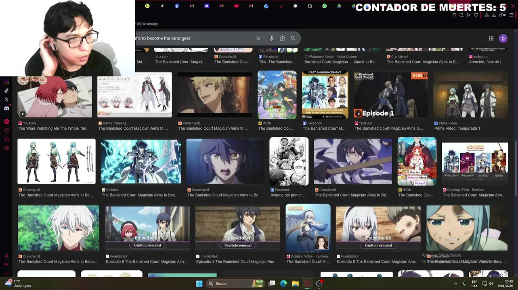Open the weather widget showing 21°C
The height and width of the screenshot is (290, 518).
tap(18, 284)
